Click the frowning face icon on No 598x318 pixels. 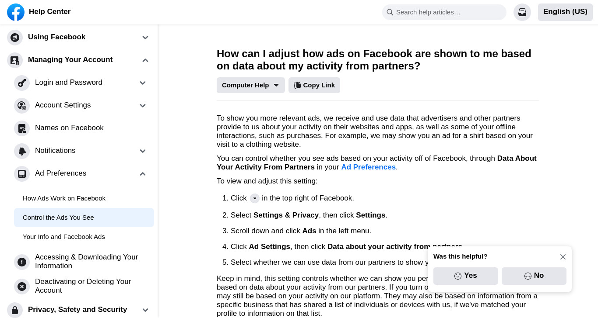coord(528,276)
